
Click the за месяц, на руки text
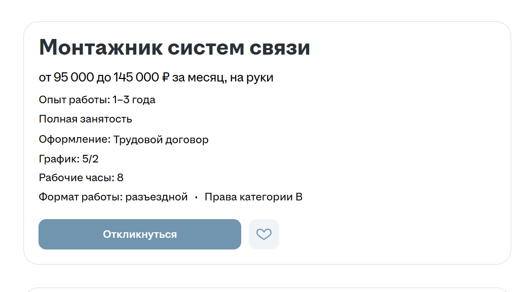coord(223,78)
